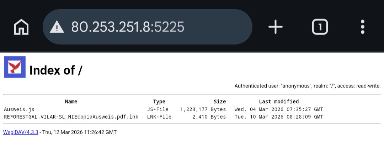Click the LNK-File type cell
This screenshot has height=148, width=384.
point(159,116)
